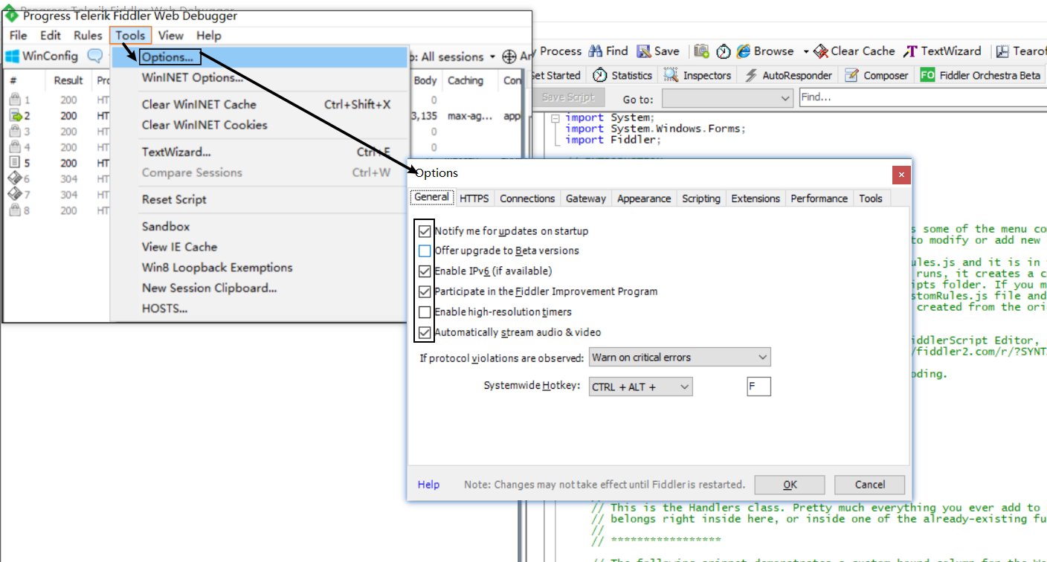
Task: Click the green FO Orchestra icon
Action: click(927, 75)
